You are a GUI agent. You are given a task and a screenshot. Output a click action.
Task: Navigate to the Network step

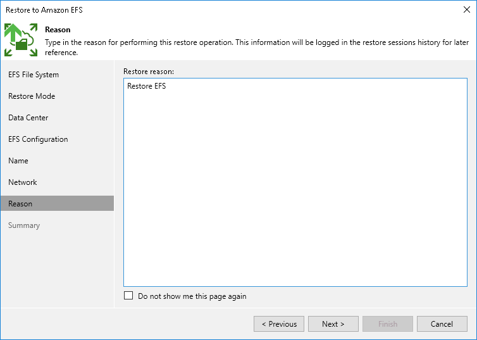tap(23, 182)
